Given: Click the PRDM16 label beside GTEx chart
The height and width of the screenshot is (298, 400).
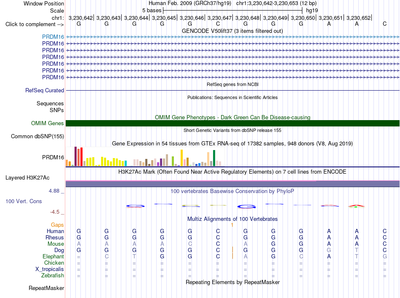Looking at the screenshot, I should pyautogui.click(x=53, y=157).
